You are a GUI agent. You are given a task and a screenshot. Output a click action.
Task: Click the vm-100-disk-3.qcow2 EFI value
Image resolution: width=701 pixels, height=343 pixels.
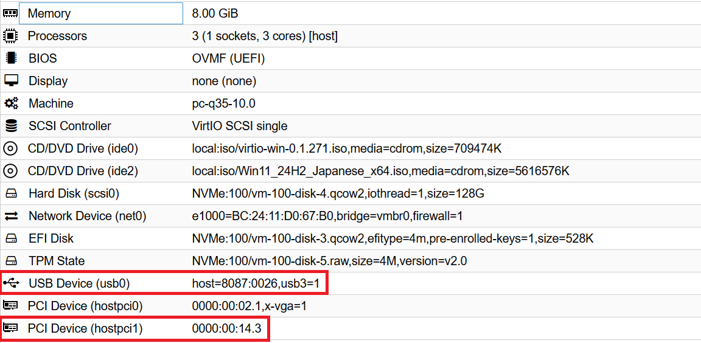tap(392, 238)
